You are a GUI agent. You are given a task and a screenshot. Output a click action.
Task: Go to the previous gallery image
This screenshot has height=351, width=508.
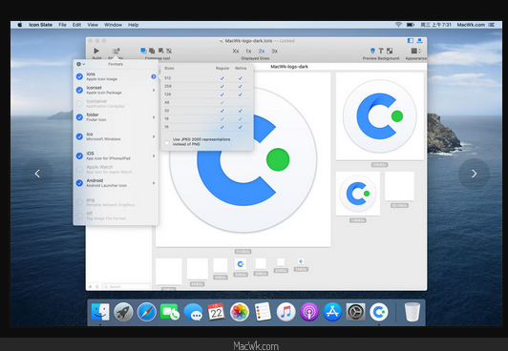(x=37, y=174)
